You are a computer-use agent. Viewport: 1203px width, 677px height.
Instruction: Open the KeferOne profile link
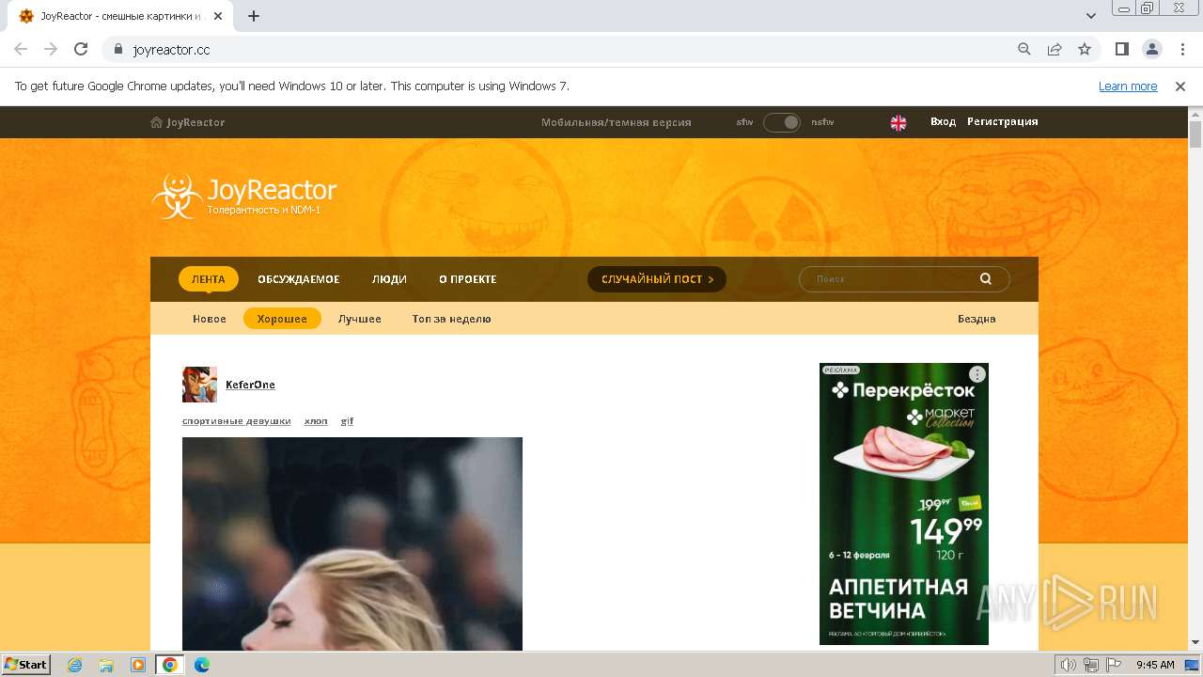[250, 385]
